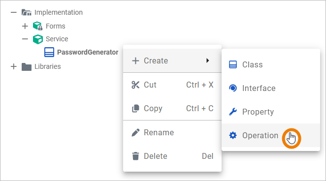
Task: Click the Create submenu arrow
Action: point(207,60)
